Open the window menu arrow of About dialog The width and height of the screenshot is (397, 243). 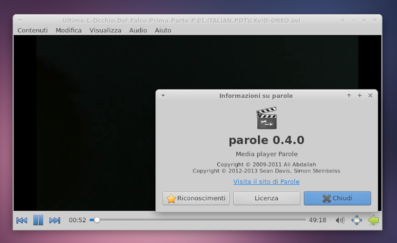coord(163,95)
